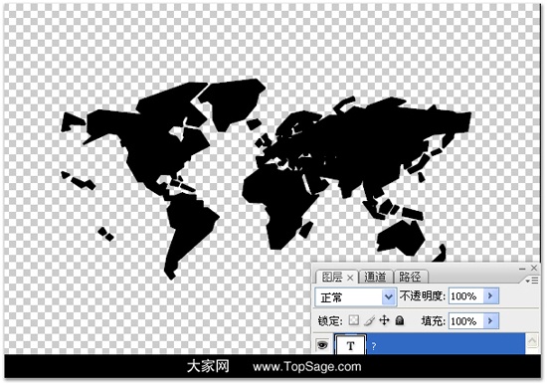Screen dimensions: 547x385
Task: Open the 路径 (Paths) tab
Action: tap(410, 278)
